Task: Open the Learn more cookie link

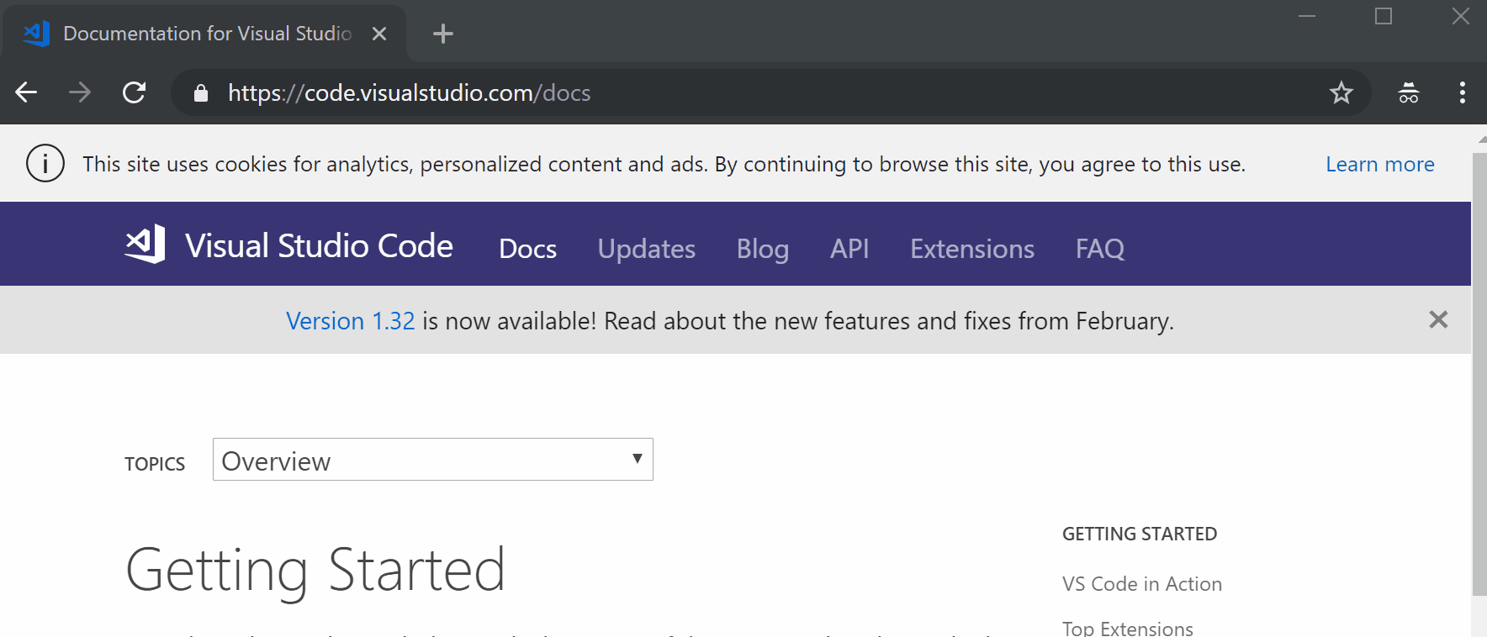Action: point(1380,164)
